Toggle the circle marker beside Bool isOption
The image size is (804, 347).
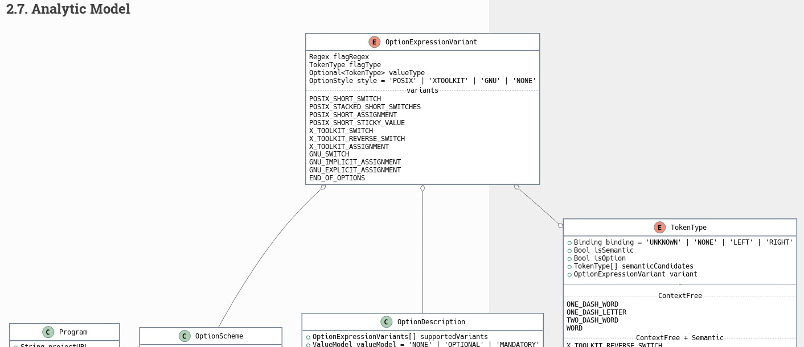569,258
